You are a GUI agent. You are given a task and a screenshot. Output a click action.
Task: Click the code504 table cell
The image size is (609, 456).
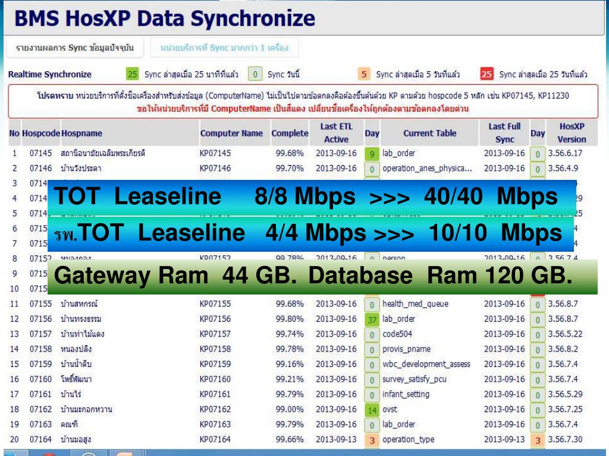pos(397,334)
